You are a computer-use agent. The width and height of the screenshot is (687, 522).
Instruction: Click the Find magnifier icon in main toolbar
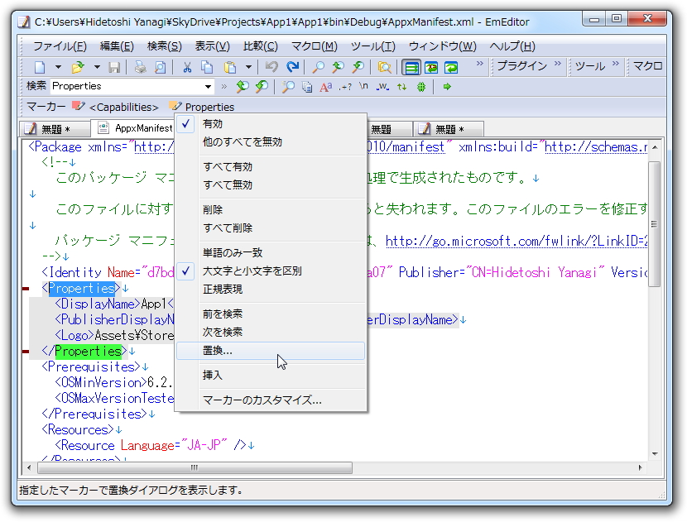318,68
